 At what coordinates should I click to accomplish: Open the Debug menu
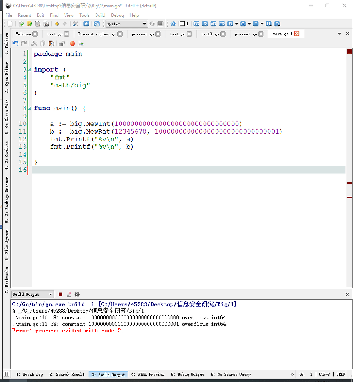coord(117,15)
